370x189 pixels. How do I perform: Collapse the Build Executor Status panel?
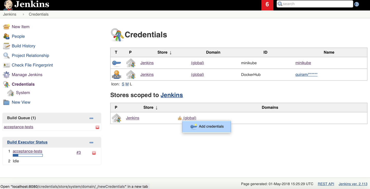(x=91, y=142)
